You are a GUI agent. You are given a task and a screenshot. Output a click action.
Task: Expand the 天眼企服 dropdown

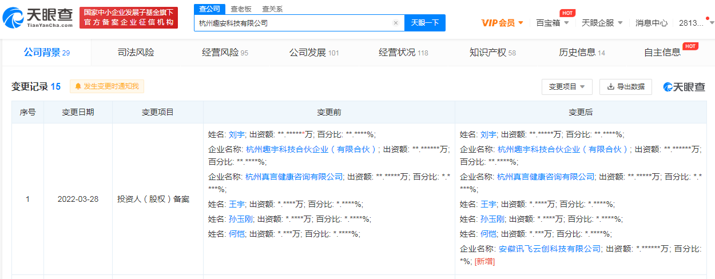click(602, 23)
